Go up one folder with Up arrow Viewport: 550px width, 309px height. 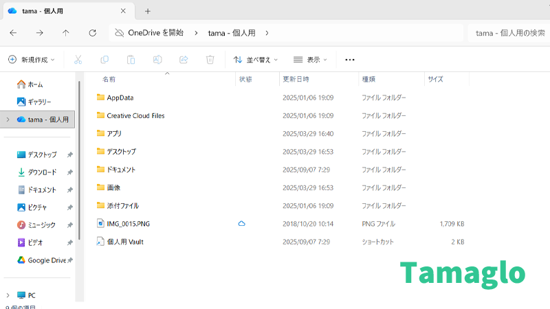pyautogui.click(x=66, y=32)
